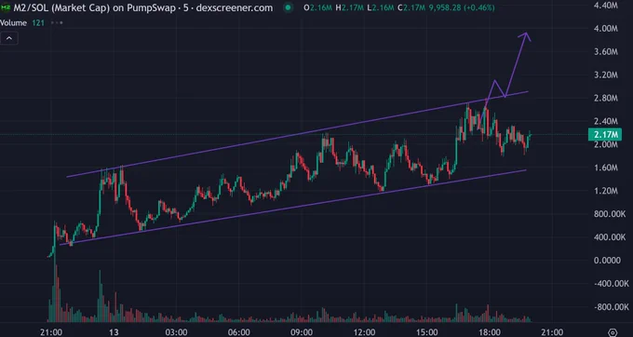633x337 pixels.
Task: Click the 13 date label on time axis
Action: (x=114, y=332)
